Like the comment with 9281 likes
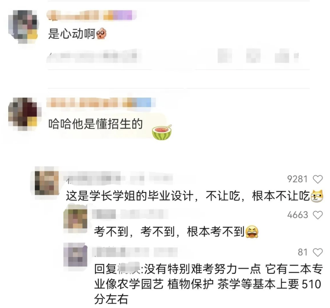 [318, 179]
